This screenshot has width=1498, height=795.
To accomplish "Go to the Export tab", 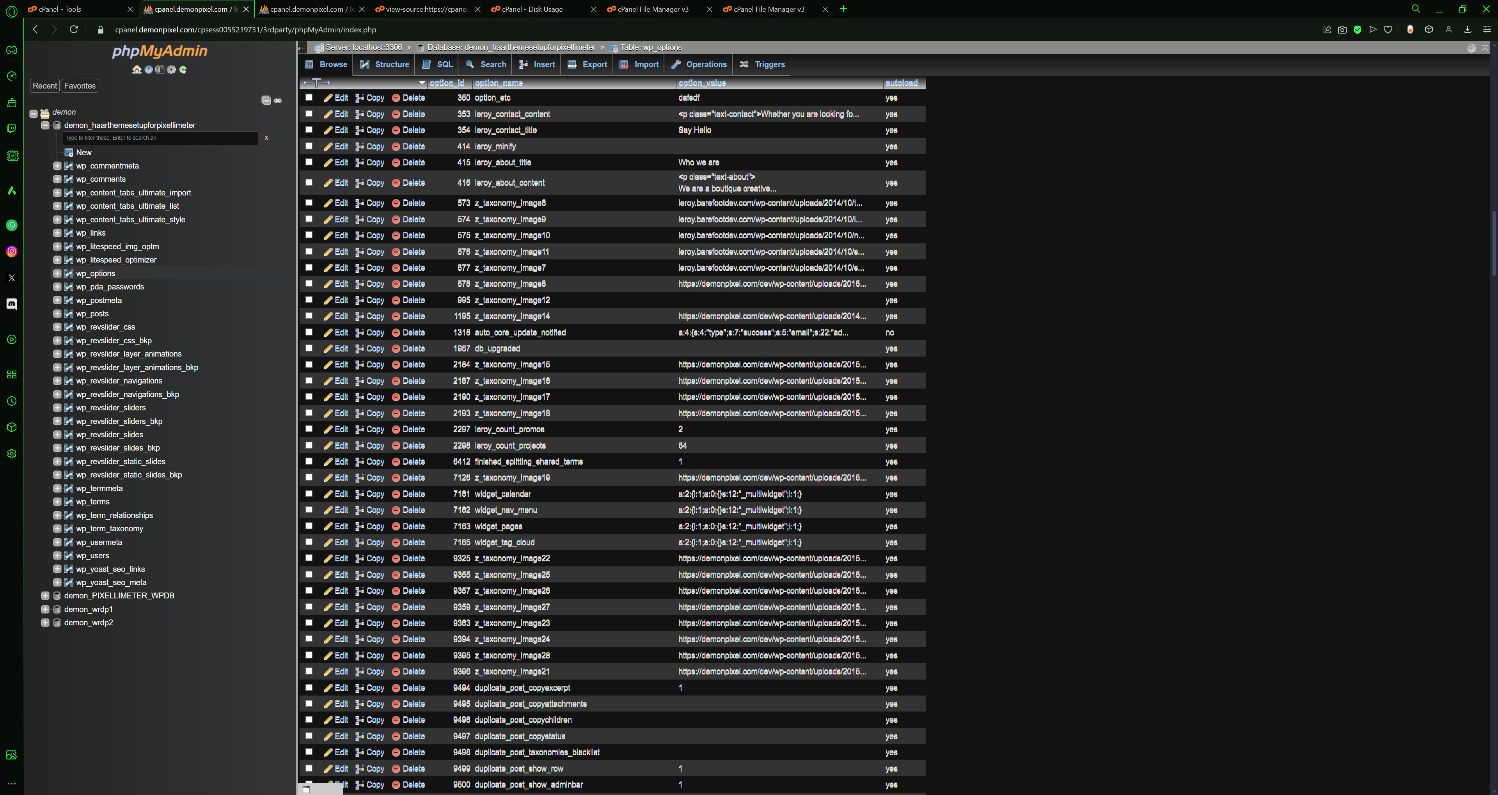I will click(x=587, y=64).
